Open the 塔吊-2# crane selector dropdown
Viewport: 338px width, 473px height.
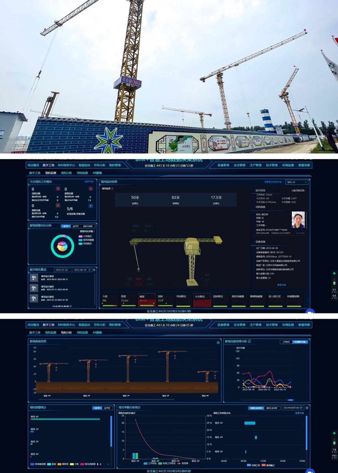point(297,182)
